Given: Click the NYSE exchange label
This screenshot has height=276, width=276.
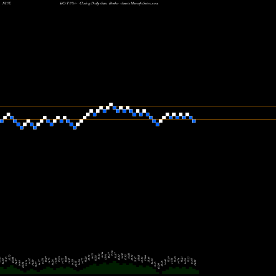Looking at the screenshot, I should click(x=7, y=3).
